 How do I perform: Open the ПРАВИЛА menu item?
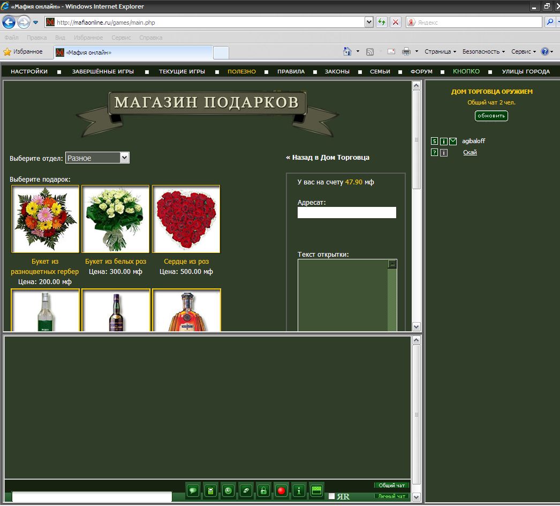click(x=291, y=72)
